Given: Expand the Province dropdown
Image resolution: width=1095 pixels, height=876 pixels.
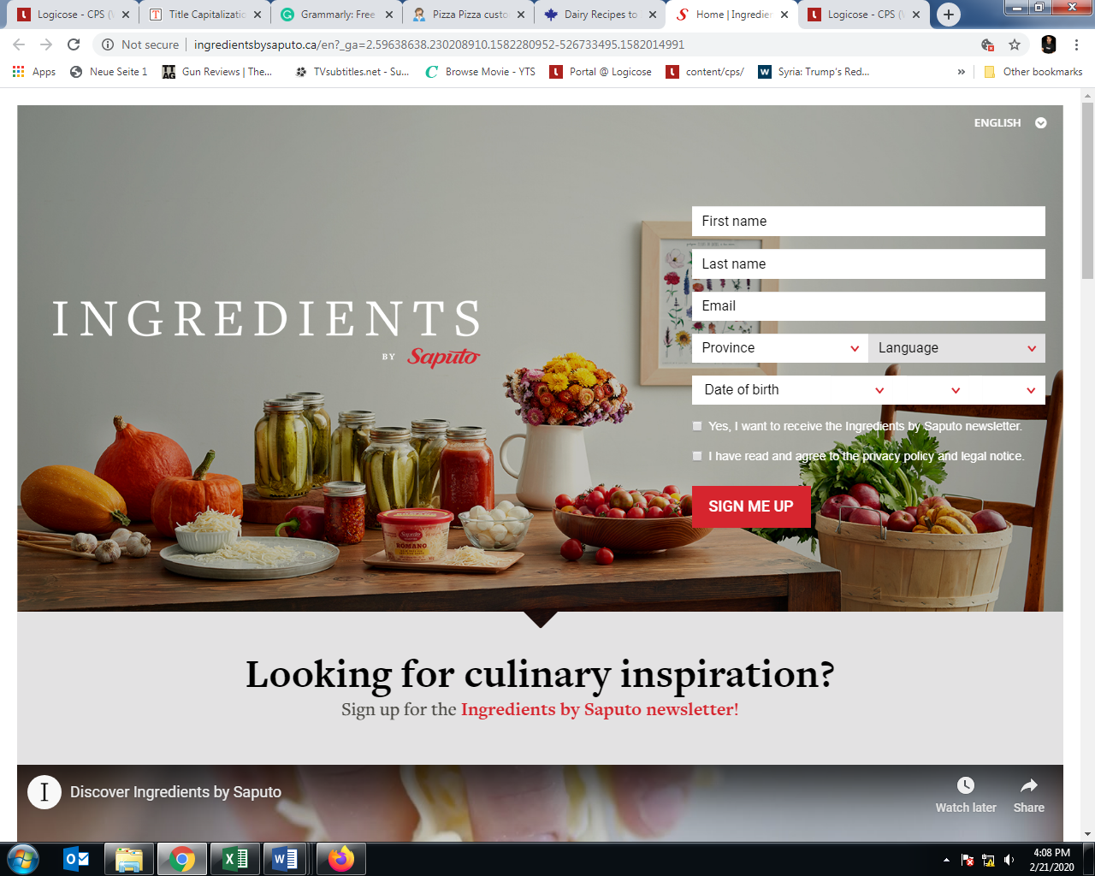Looking at the screenshot, I should [x=779, y=348].
